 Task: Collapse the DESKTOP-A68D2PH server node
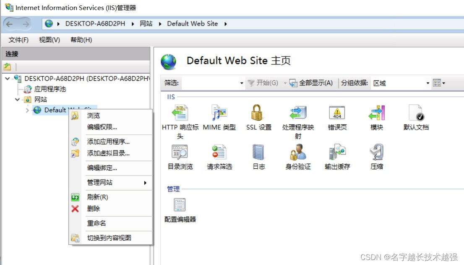[x=8, y=79]
